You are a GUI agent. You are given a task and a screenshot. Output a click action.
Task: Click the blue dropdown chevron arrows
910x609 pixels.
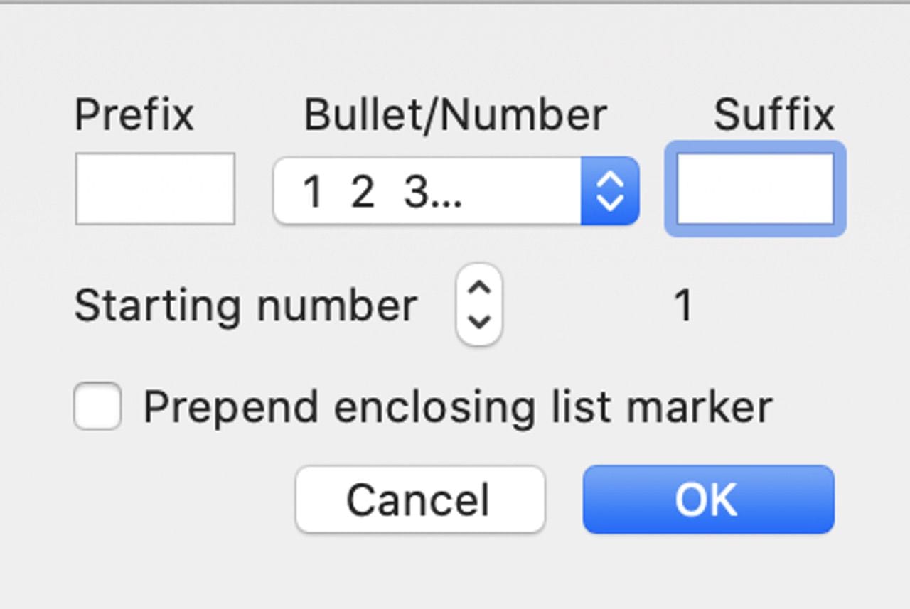pos(610,191)
